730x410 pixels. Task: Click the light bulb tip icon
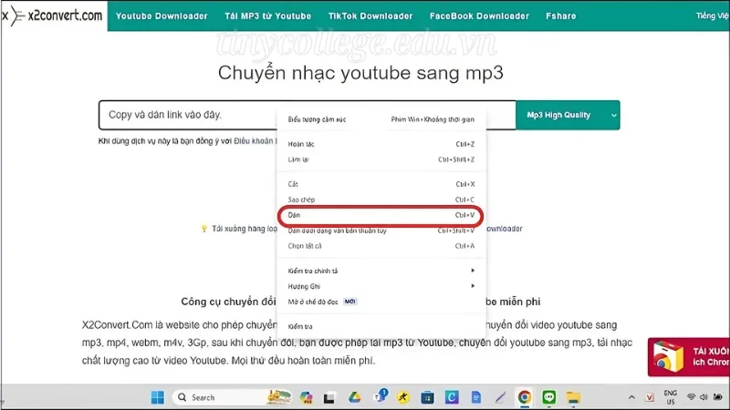point(203,229)
